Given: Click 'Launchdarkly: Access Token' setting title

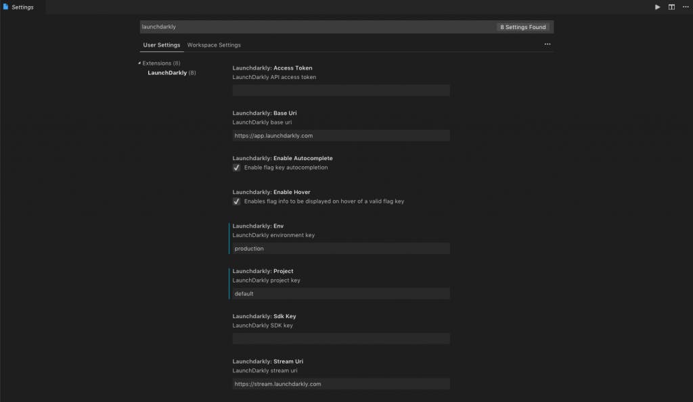Looking at the screenshot, I should click(272, 68).
